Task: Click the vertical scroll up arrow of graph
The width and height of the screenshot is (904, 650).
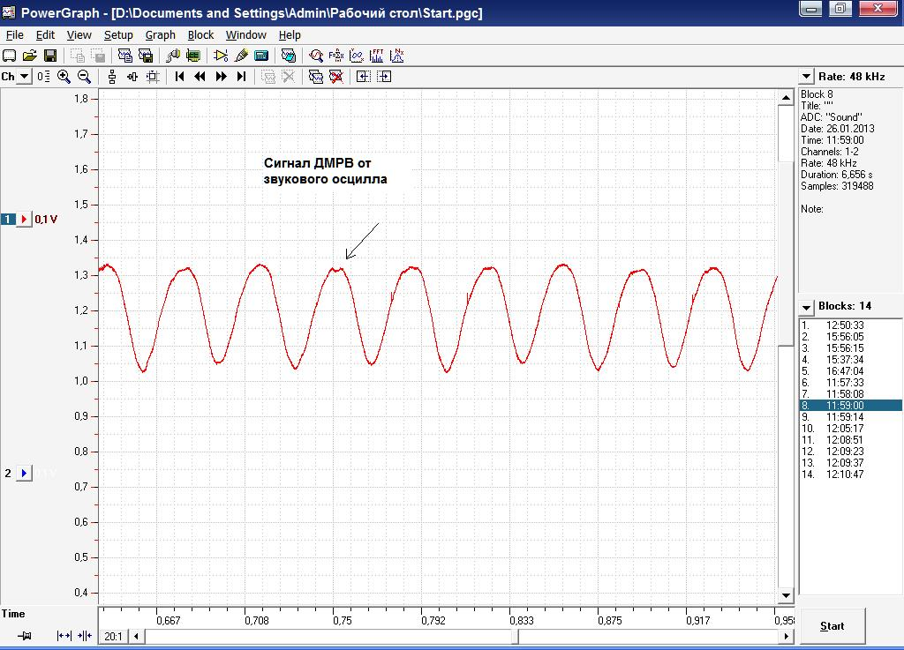Action: click(786, 98)
